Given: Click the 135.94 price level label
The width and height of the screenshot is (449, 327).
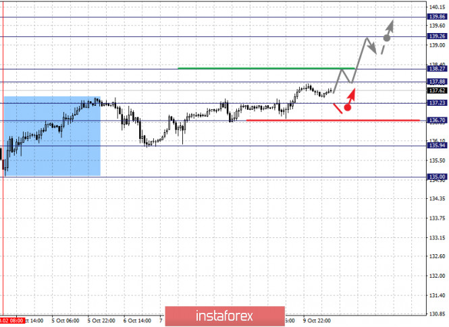Looking at the screenshot, I should (x=437, y=146).
